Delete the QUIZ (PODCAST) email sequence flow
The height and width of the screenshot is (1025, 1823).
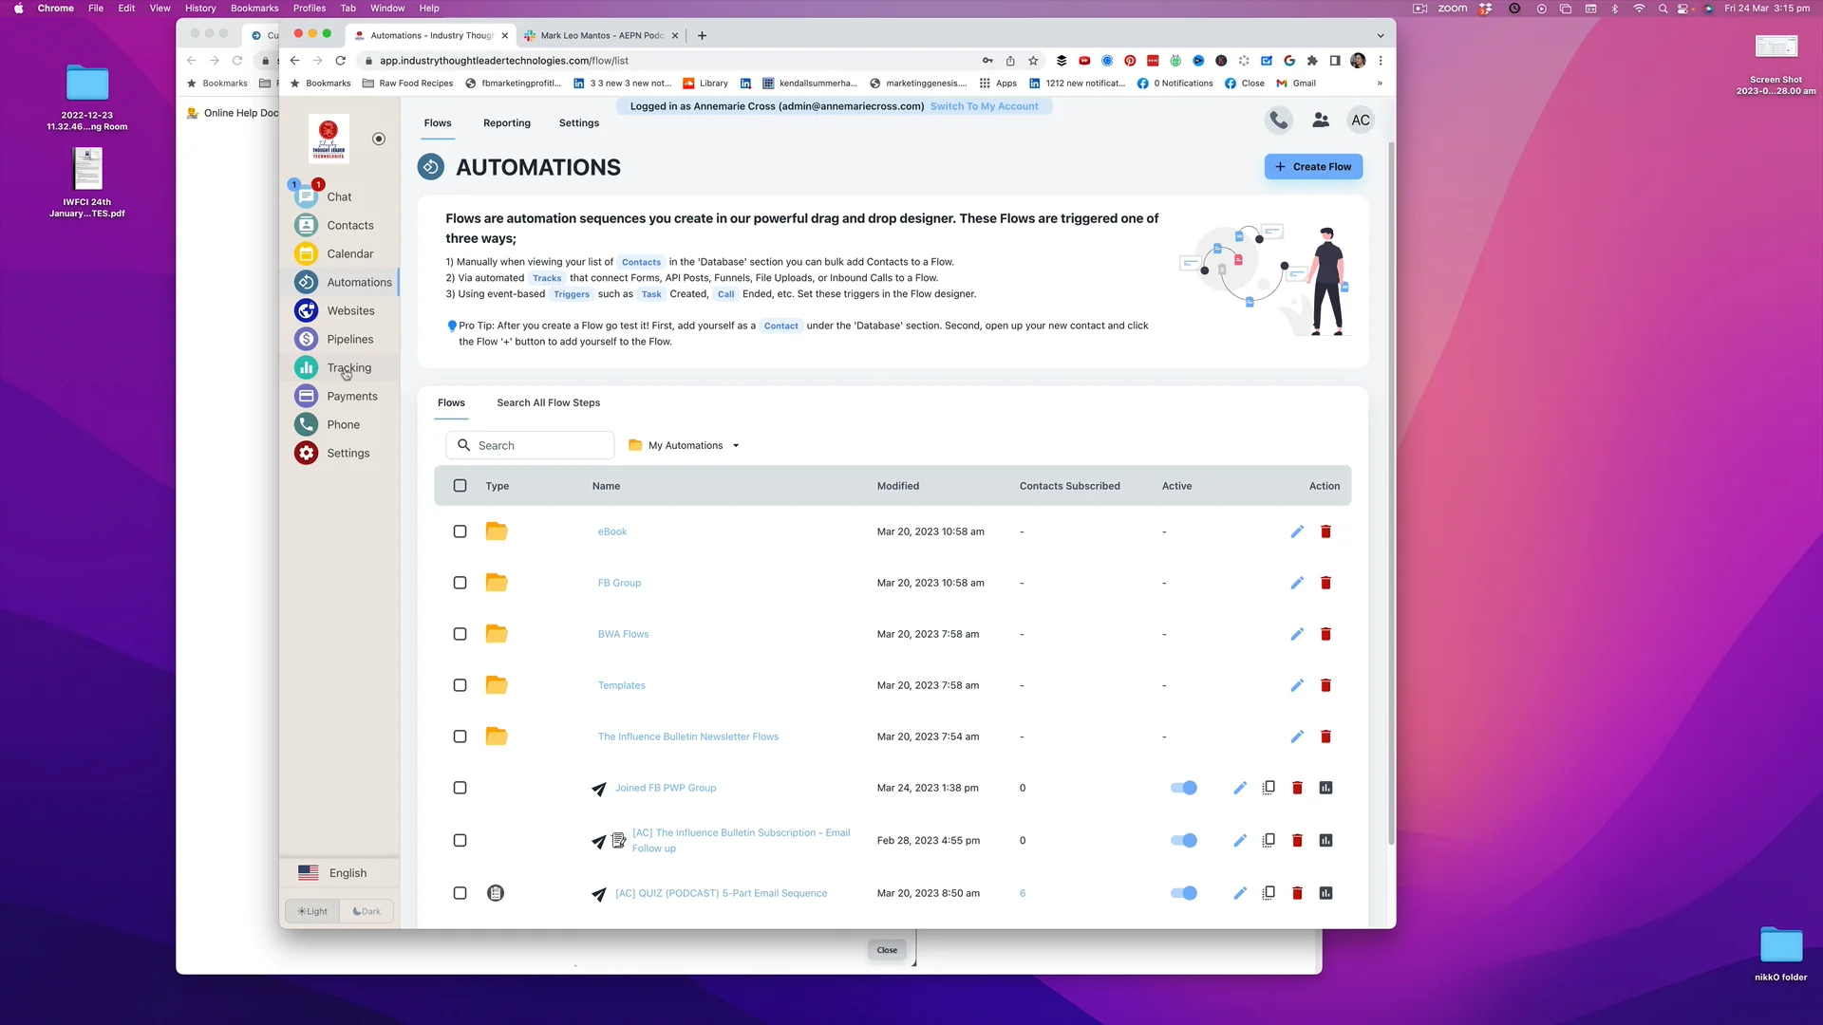coord(1297,893)
